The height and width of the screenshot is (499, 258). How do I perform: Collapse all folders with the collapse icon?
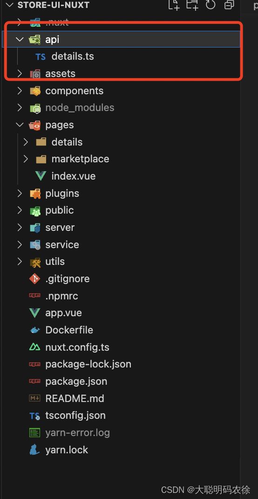pyautogui.click(x=229, y=5)
